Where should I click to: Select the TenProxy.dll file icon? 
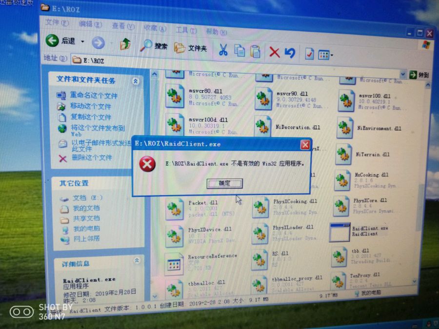pos(338,280)
